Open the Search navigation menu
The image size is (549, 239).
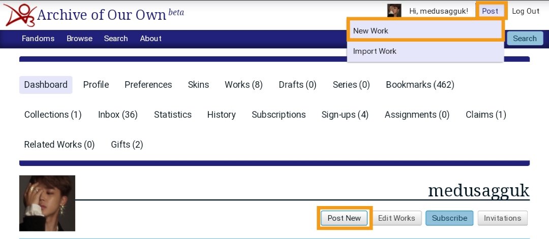point(116,39)
